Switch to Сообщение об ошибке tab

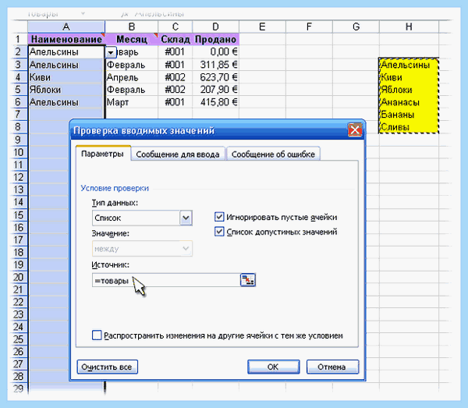[273, 154]
